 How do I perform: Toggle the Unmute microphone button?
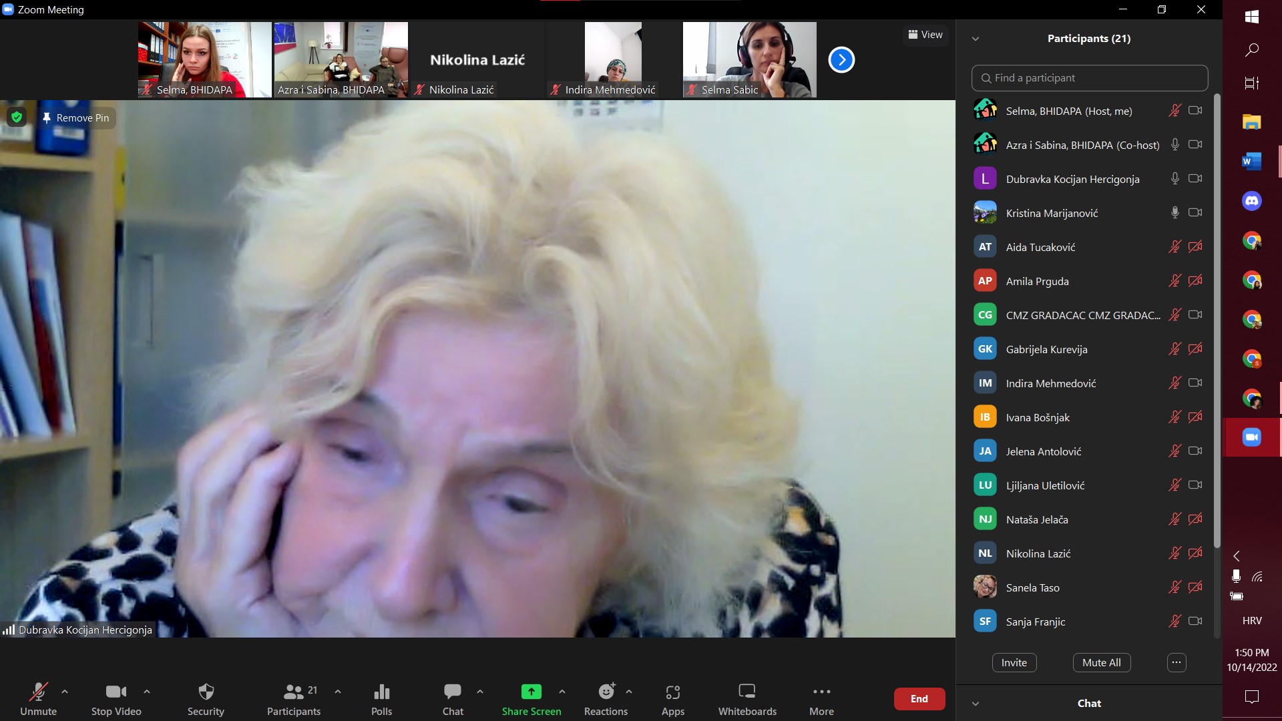(x=38, y=692)
